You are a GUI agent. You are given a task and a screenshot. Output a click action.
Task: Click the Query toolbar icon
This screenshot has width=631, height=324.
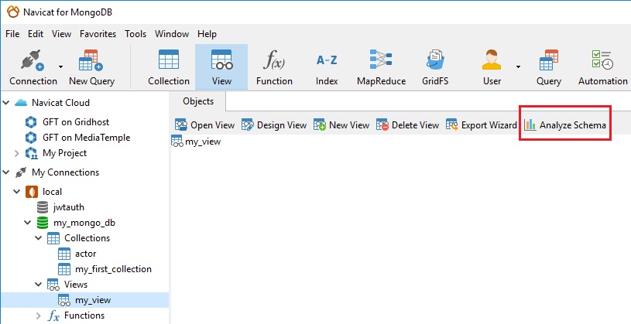tap(548, 60)
